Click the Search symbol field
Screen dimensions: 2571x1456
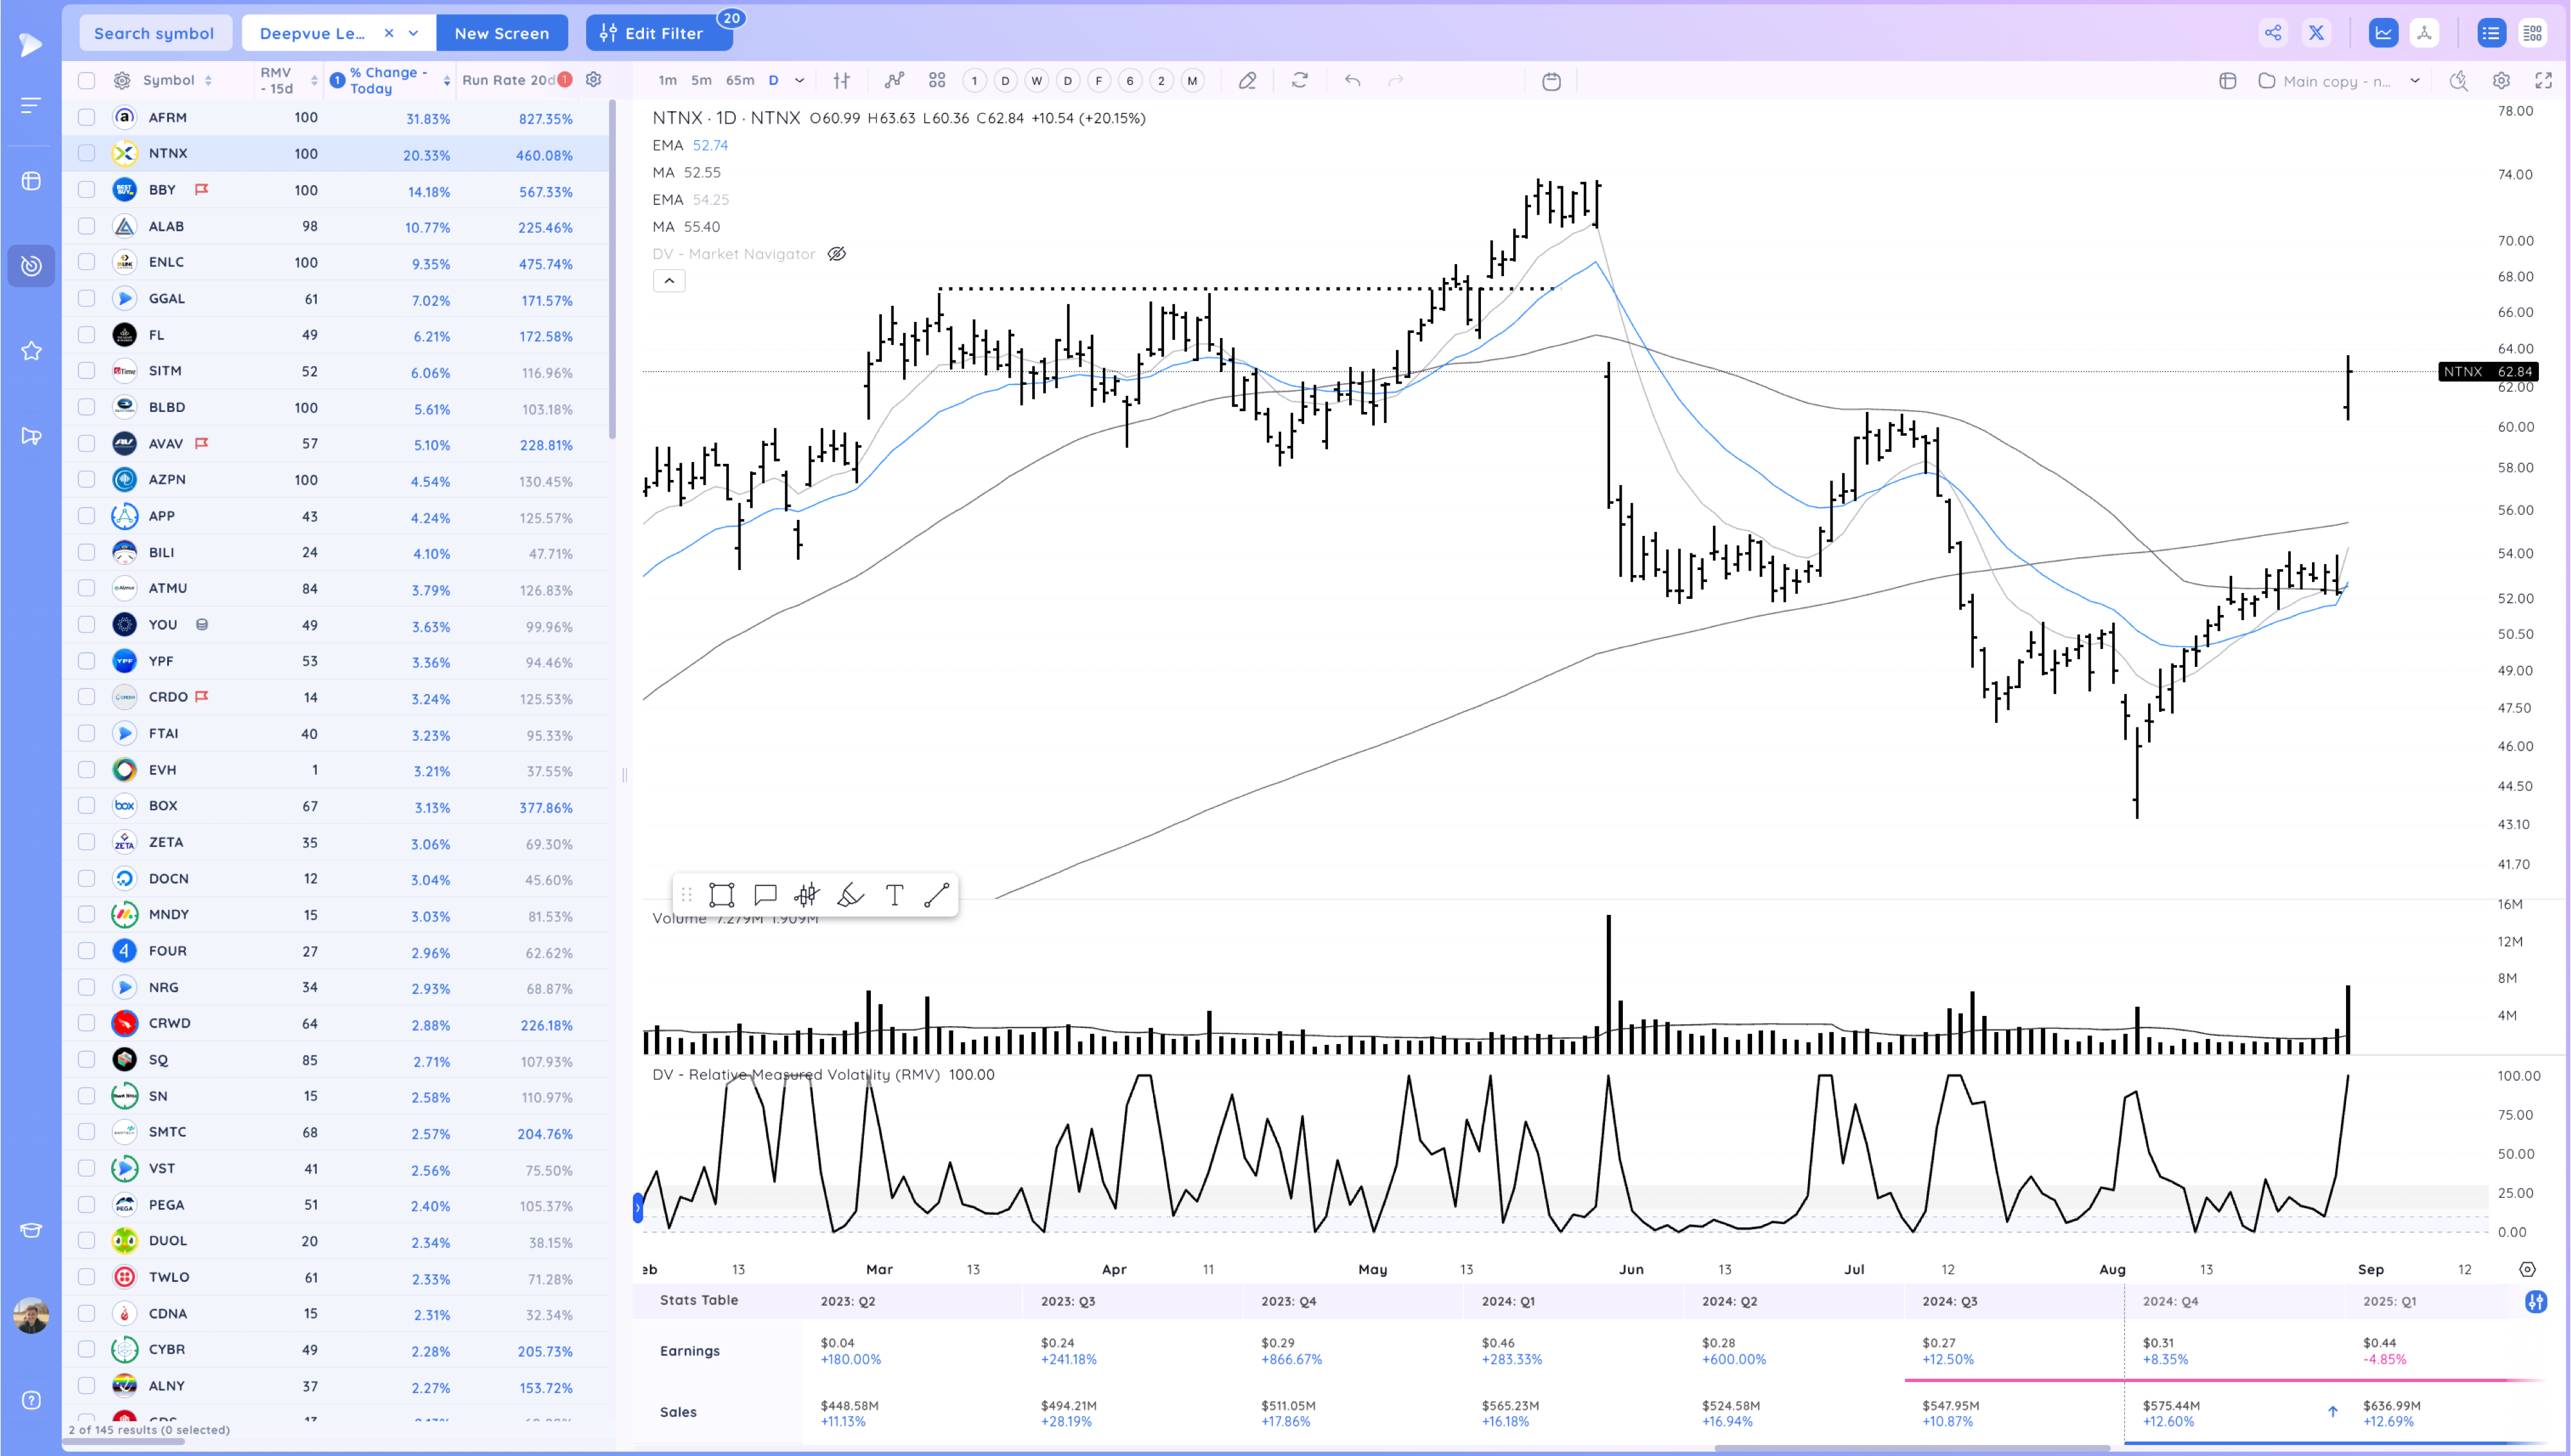point(154,33)
